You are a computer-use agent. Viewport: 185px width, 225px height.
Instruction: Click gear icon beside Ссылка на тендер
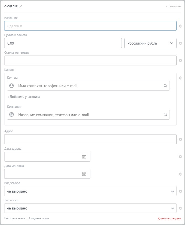click(181, 60)
